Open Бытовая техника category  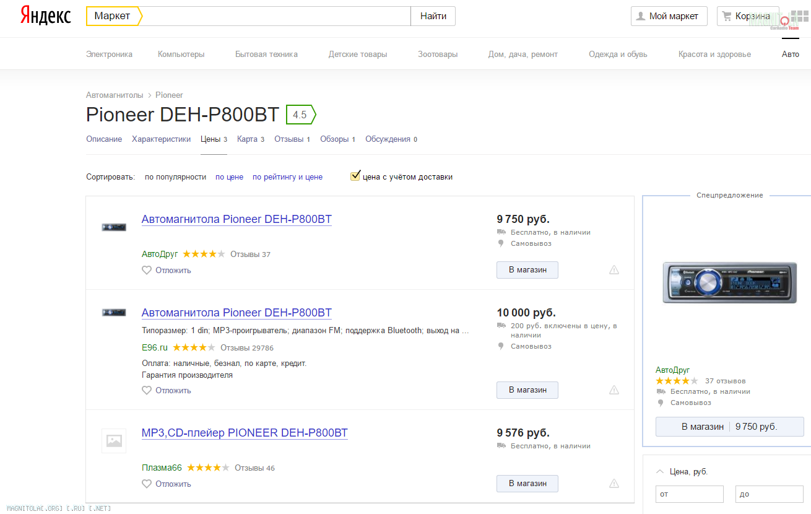point(266,54)
